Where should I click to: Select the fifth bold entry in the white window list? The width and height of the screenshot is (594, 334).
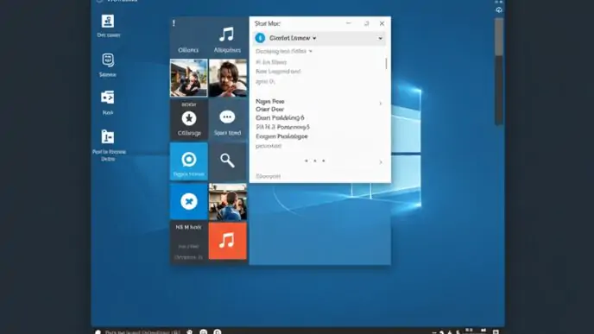point(281,136)
